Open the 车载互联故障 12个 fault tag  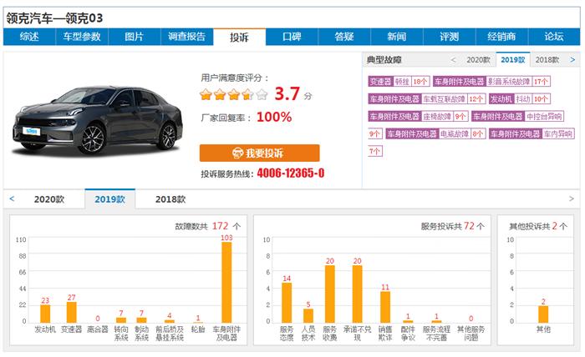[427, 99]
